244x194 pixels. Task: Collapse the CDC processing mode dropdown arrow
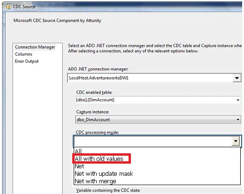tap(236, 141)
